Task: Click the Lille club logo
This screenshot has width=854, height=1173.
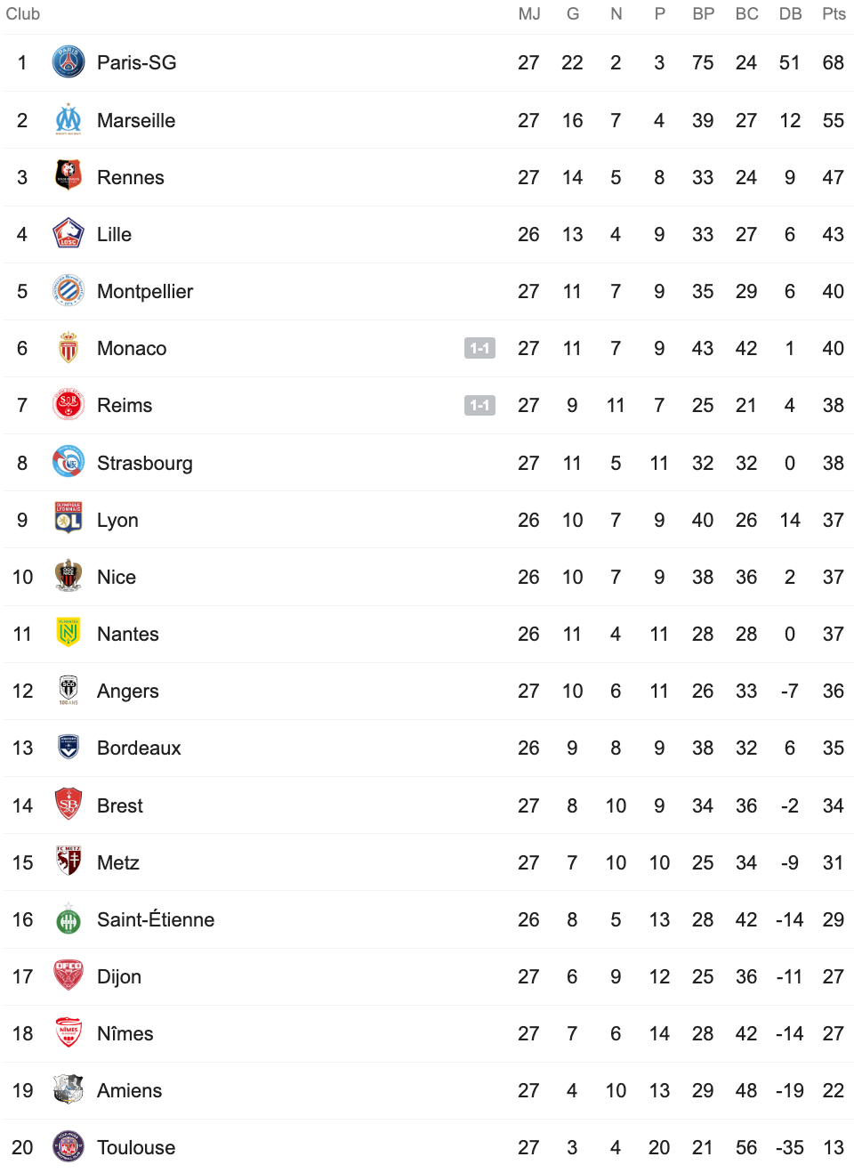Action: pyautogui.click(x=68, y=234)
